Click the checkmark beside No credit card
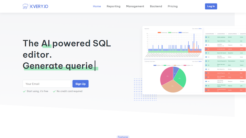Image resolution: width=246 pixels, height=138 pixels. tap(54, 91)
